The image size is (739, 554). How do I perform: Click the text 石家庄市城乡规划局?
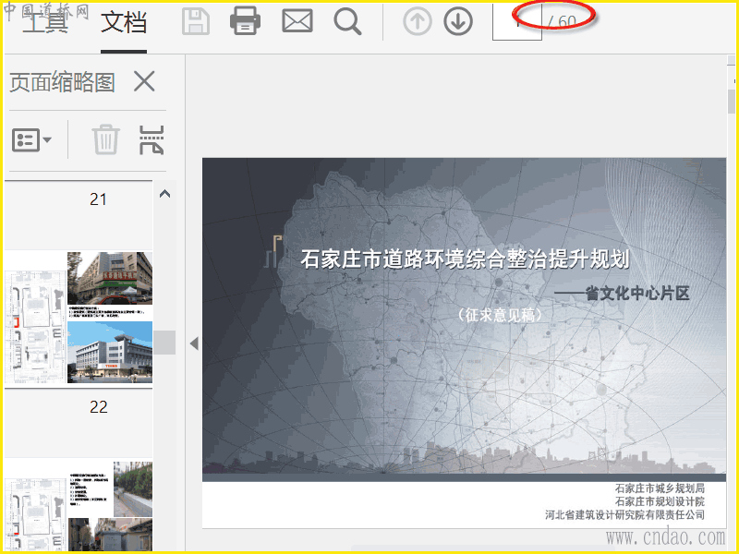(660, 488)
